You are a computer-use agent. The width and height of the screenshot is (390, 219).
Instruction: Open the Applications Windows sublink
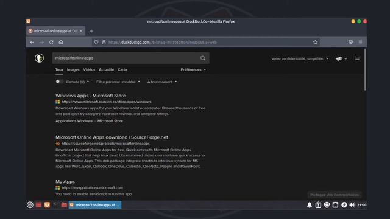pyautogui.click(x=74, y=121)
